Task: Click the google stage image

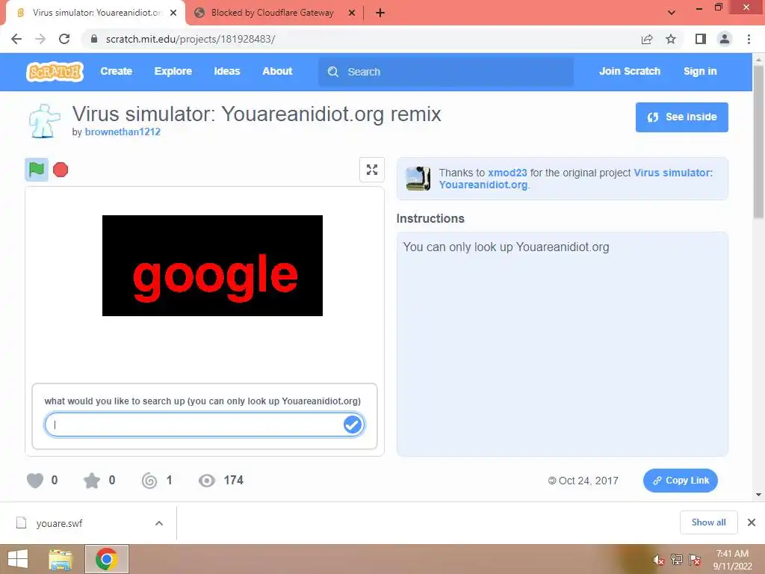Action: click(212, 265)
